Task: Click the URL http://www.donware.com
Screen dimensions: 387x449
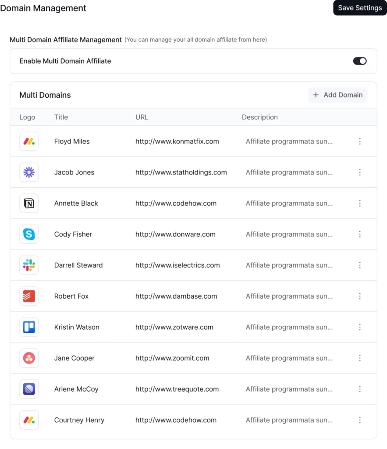Action: click(175, 234)
